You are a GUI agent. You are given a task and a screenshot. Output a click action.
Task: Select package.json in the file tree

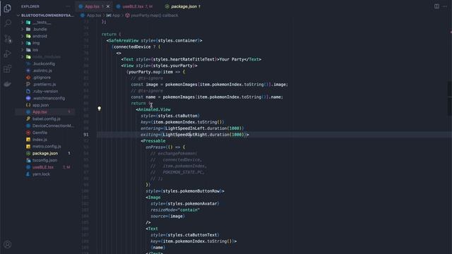[x=45, y=153]
